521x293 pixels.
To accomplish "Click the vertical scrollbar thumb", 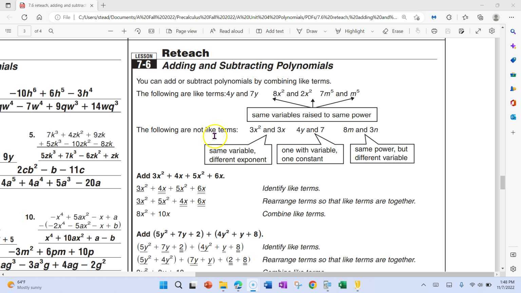I will tap(503, 183).
